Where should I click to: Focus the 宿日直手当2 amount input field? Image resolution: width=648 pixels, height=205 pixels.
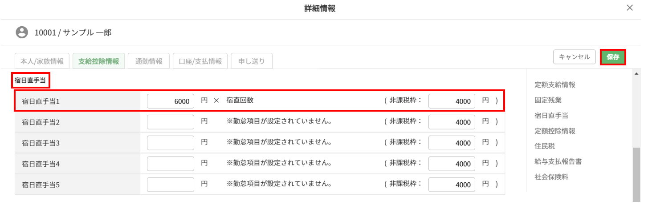point(171,122)
